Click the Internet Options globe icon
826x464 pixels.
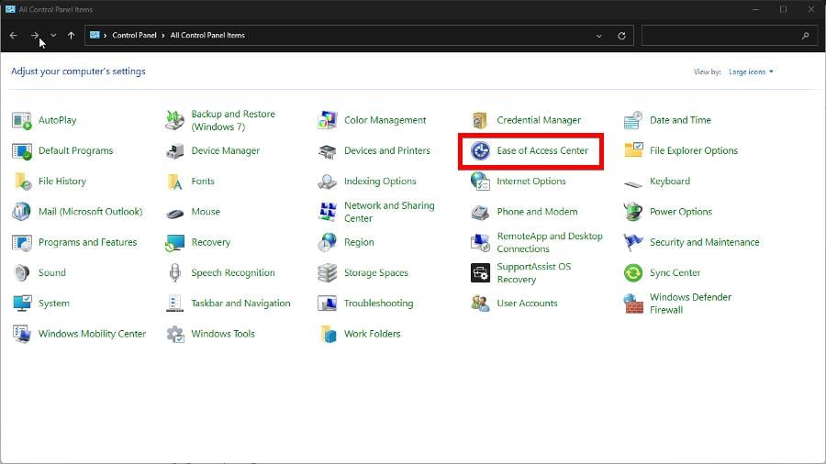[480, 181]
